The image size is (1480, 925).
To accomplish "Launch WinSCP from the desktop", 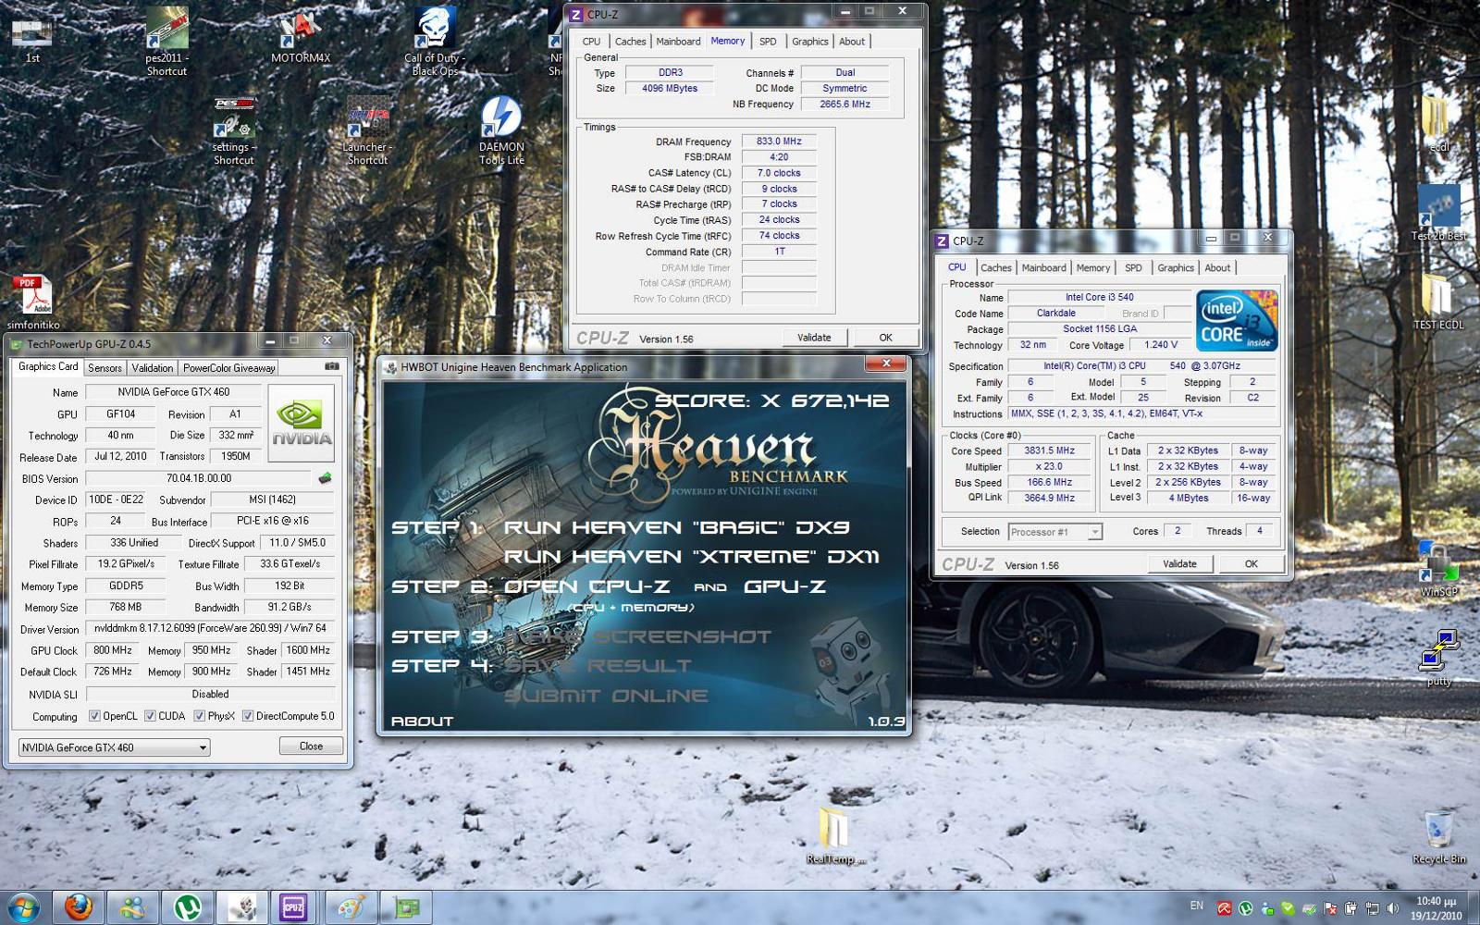I will click(1438, 569).
